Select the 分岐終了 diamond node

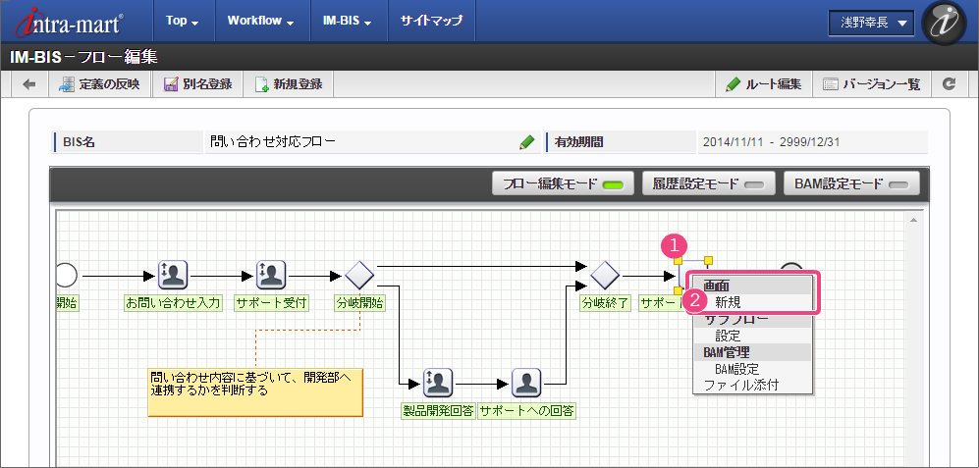(x=605, y=275)
